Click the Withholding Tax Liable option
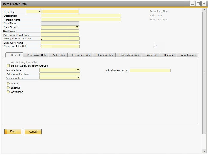208x155 pixels. tap(24, 62)
